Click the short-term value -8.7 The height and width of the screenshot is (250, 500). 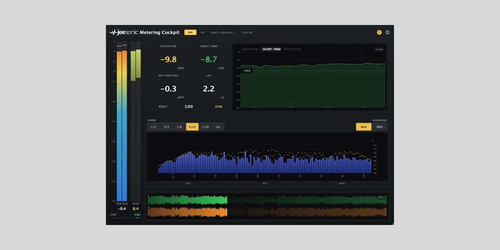(x=209, y=60)
